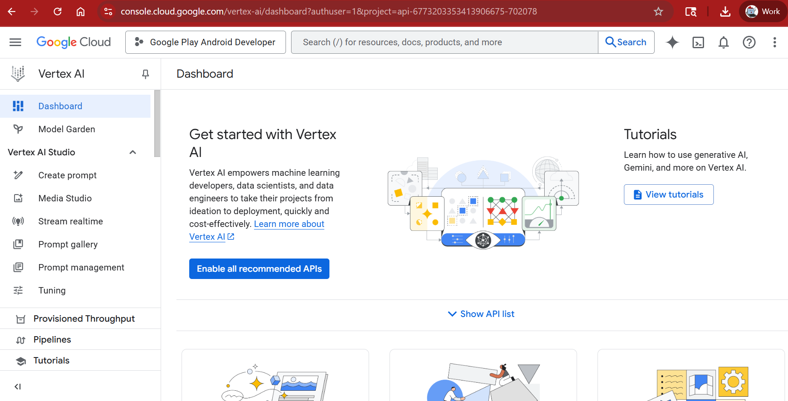Go to Model Garden in sidebar

pos(66,129)
